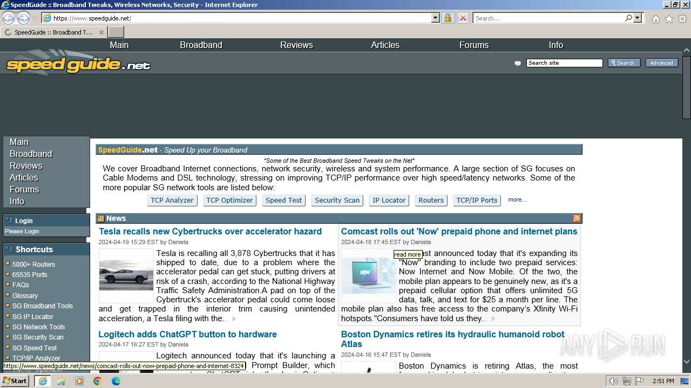
Task: Click the Search site input field
Action: 564,63
